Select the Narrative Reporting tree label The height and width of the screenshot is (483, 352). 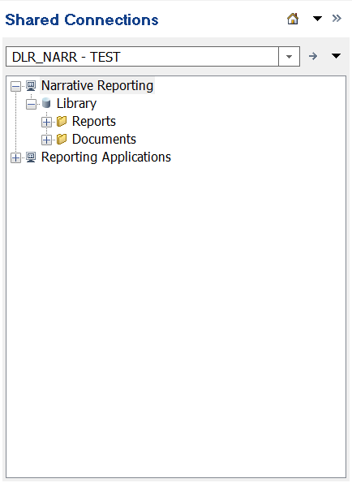[x=97, y=85]
